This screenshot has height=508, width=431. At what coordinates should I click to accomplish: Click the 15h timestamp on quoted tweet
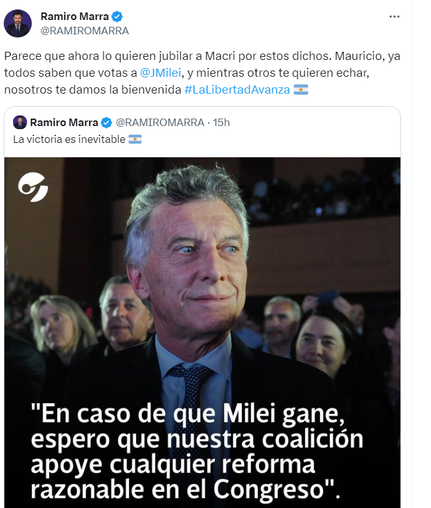pos(221,122)
